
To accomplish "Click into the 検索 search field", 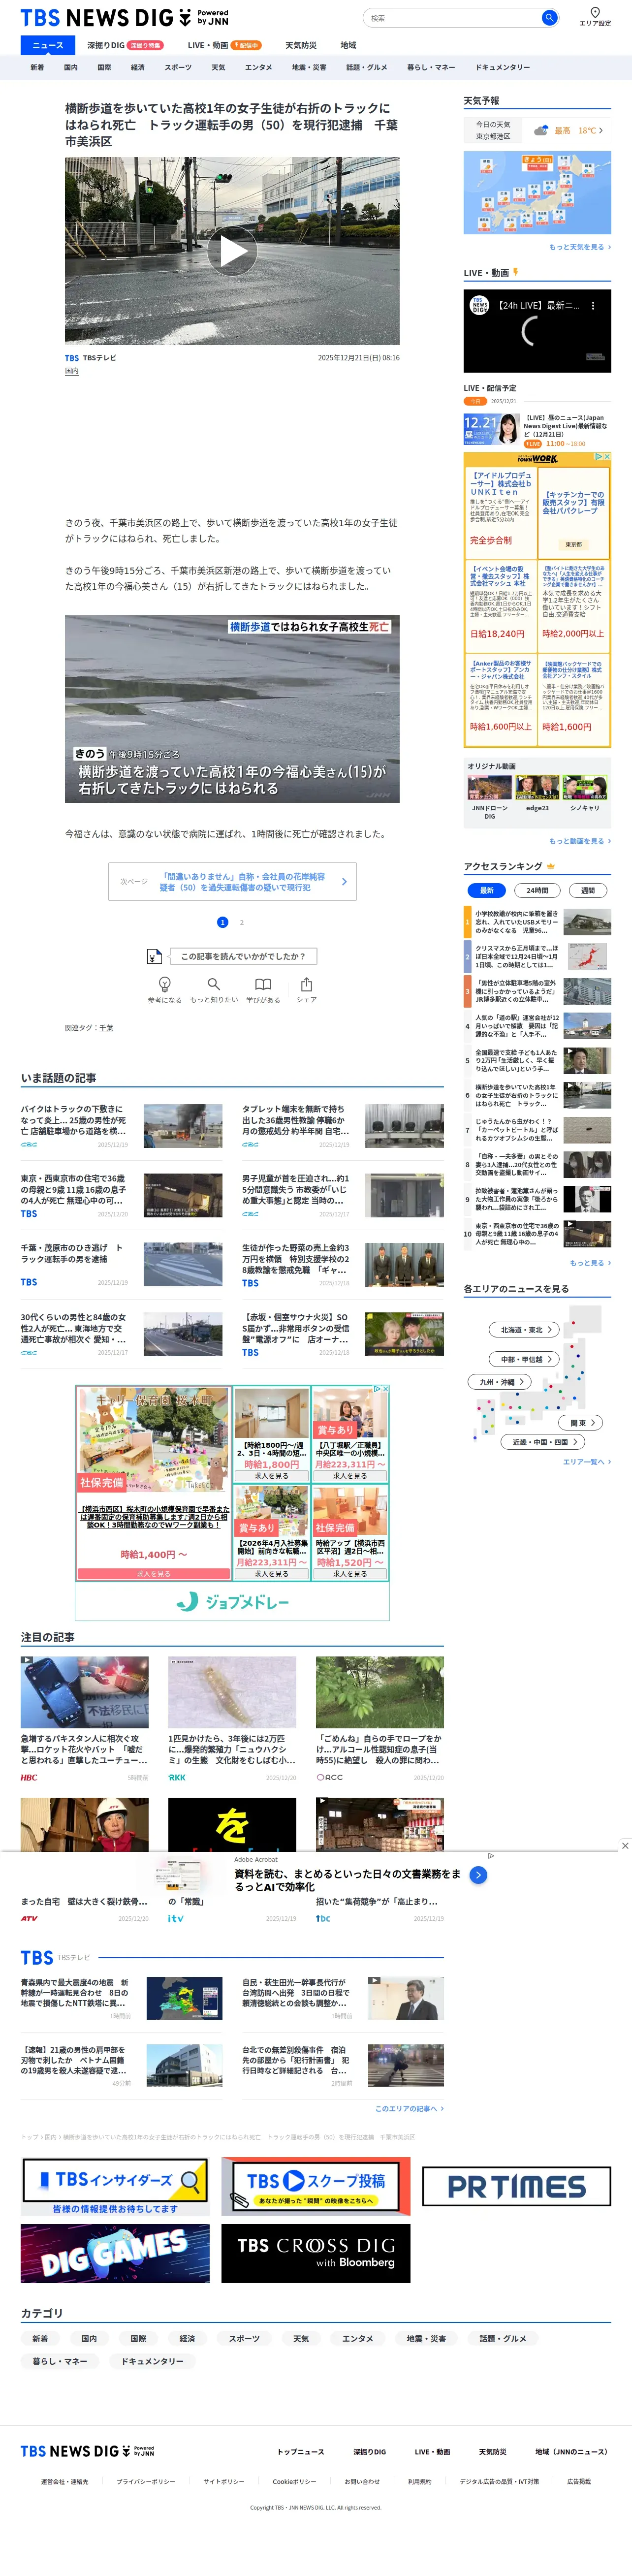I will pos(453,17).
